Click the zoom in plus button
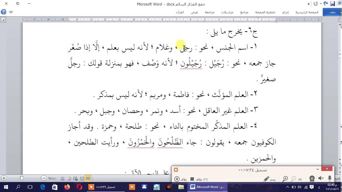This screenshot has height=192, width=342. 4,178
